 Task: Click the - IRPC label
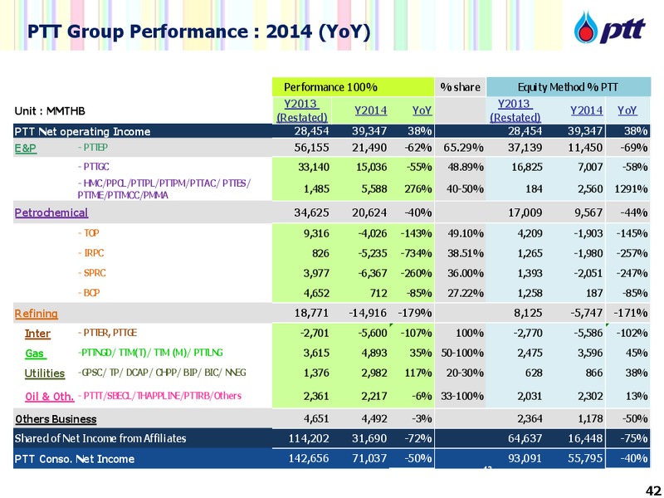click(90, 253)
